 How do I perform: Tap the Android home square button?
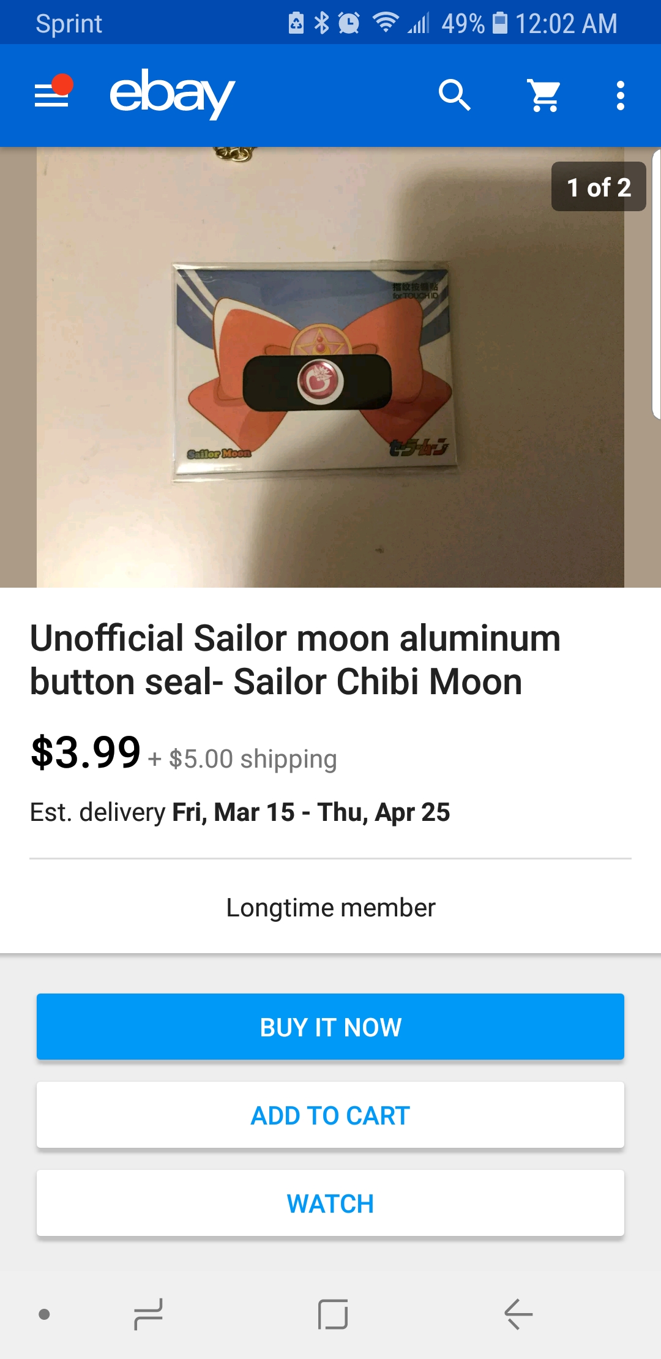tap(333, 1314)
